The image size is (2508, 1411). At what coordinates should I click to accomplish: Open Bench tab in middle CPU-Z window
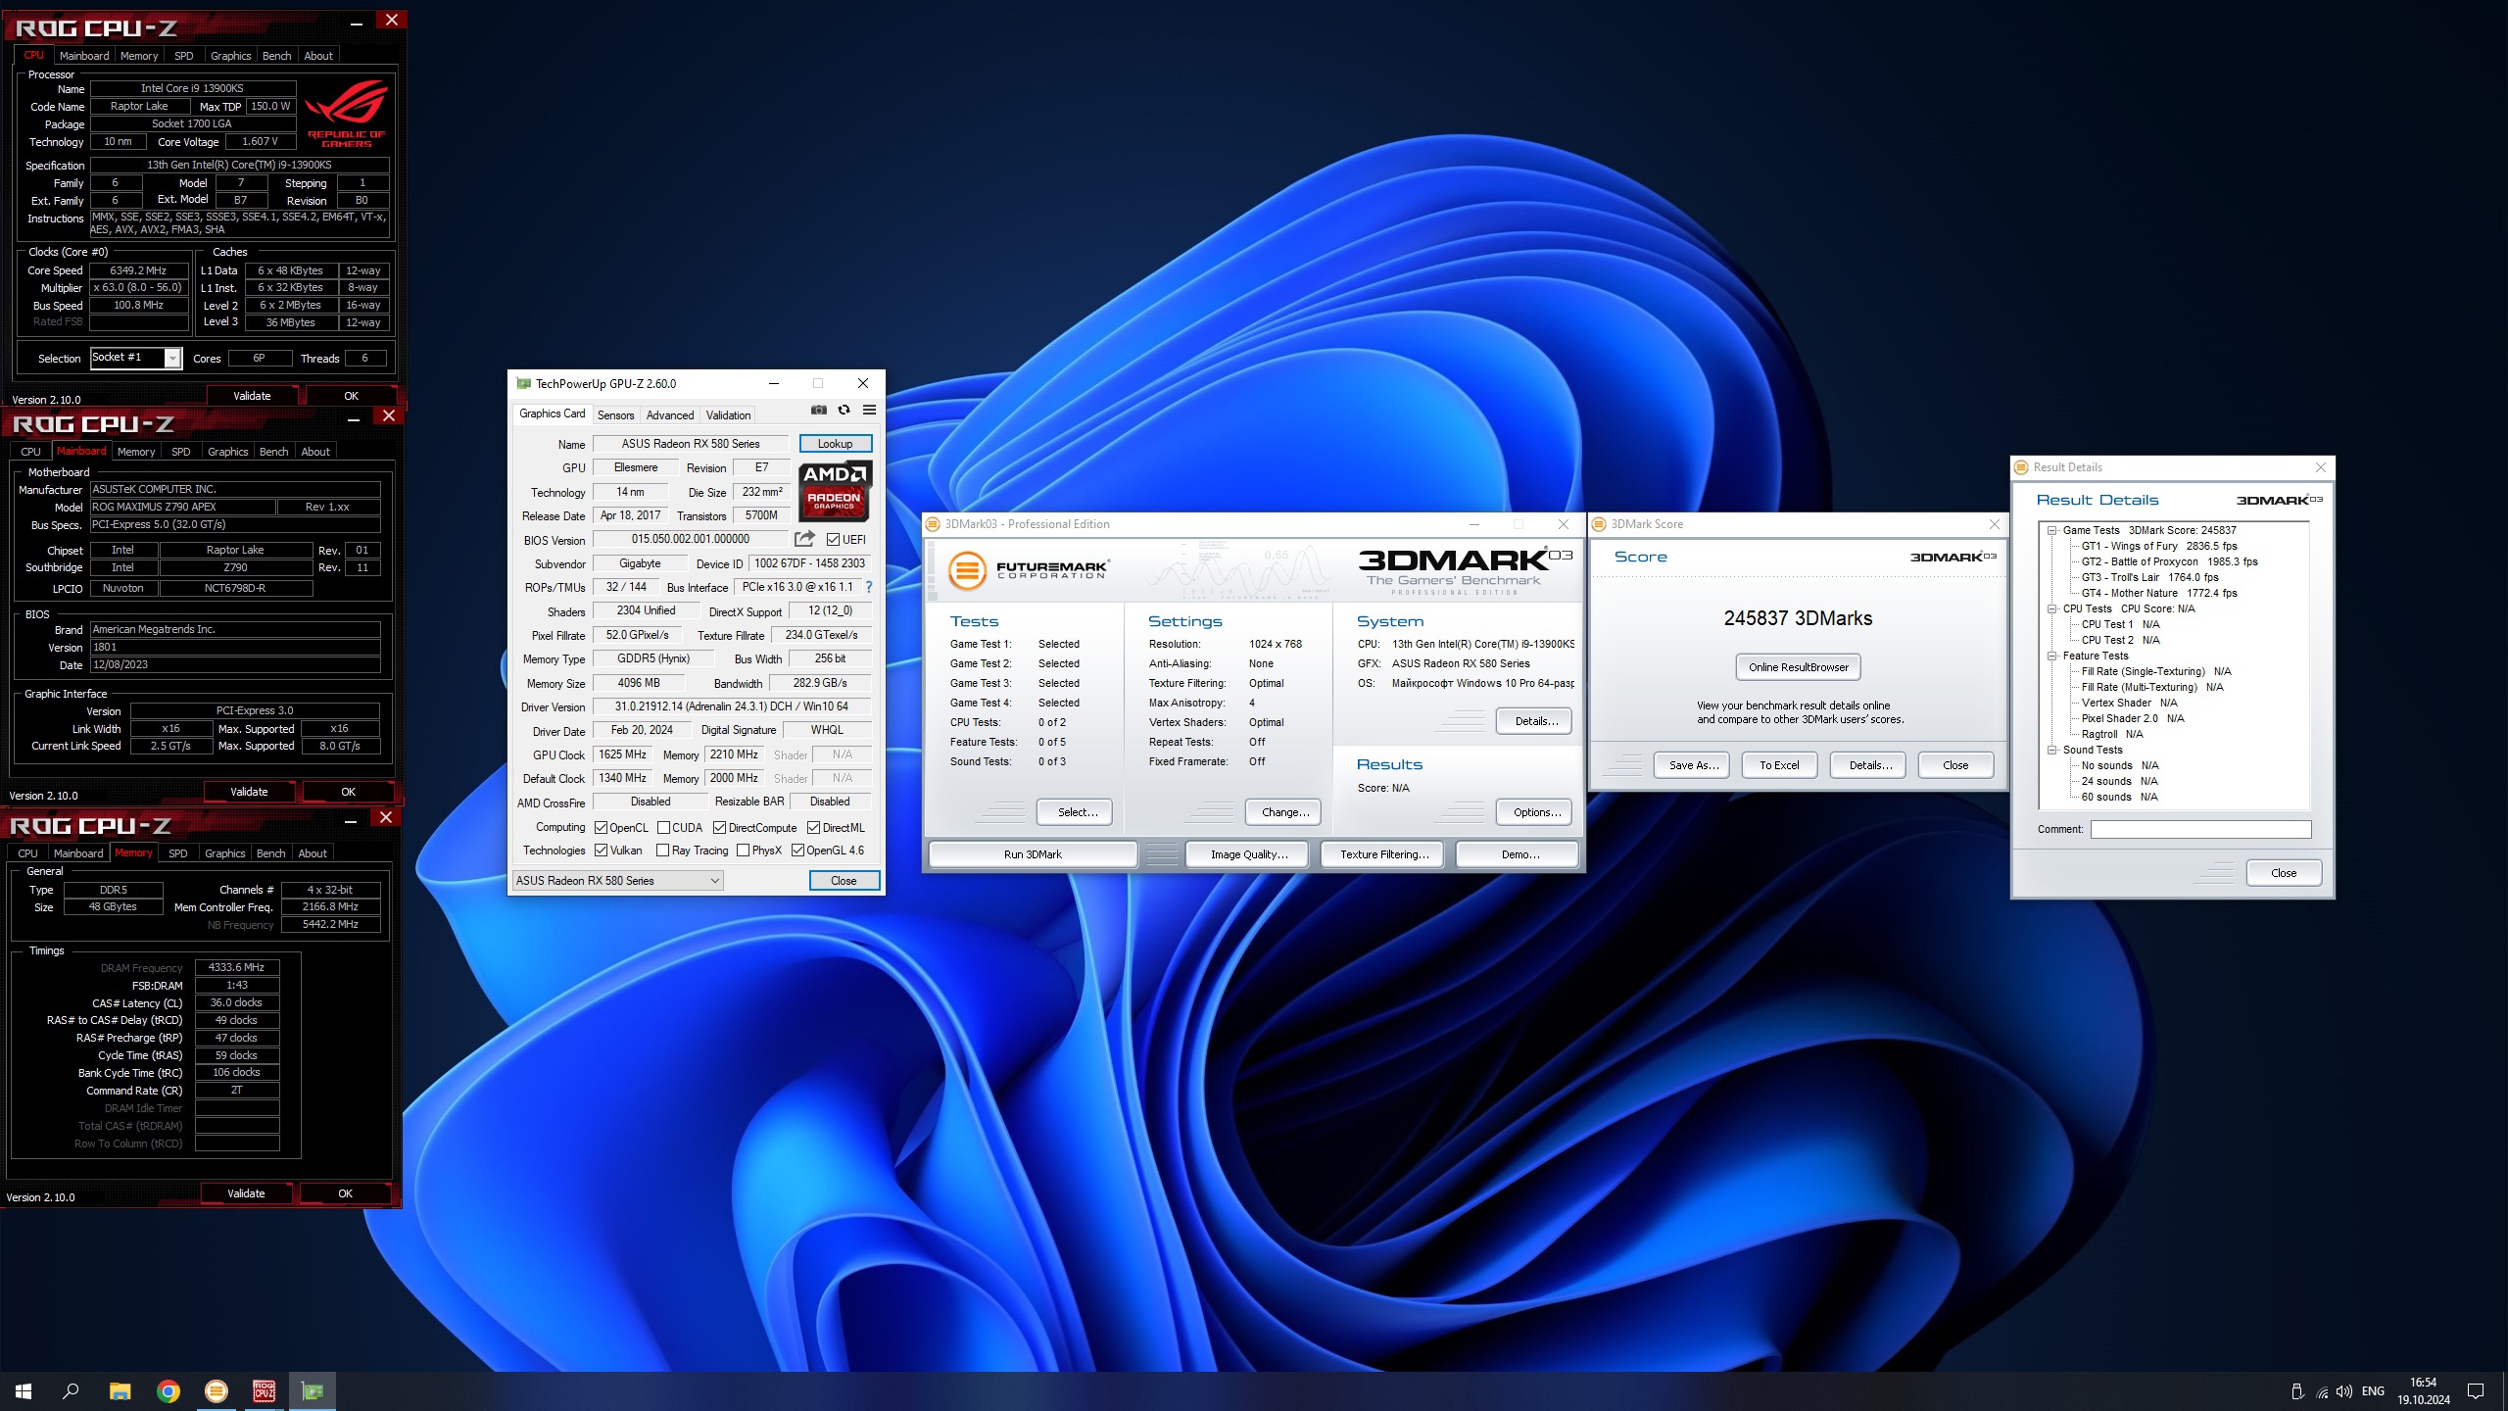point(273,452)
